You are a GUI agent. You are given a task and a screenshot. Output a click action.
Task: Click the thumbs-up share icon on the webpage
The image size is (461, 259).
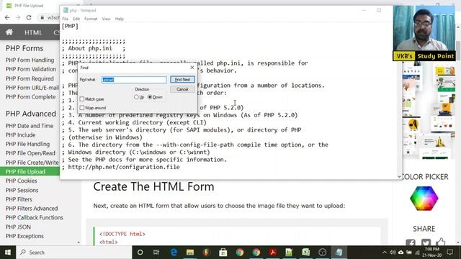pyautogui.click(x=440, y=242)
